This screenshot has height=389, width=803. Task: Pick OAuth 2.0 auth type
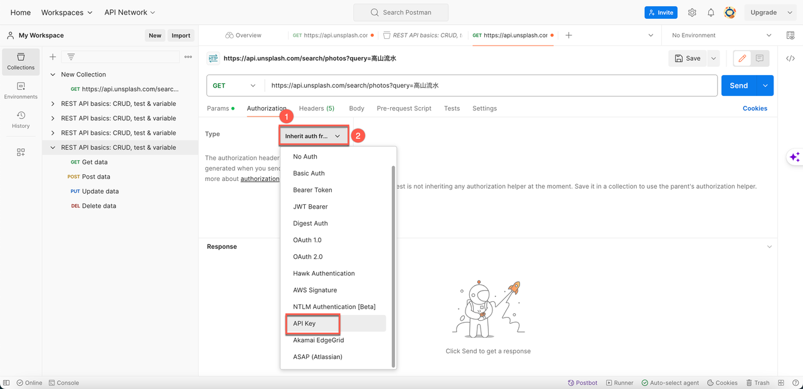307,257
